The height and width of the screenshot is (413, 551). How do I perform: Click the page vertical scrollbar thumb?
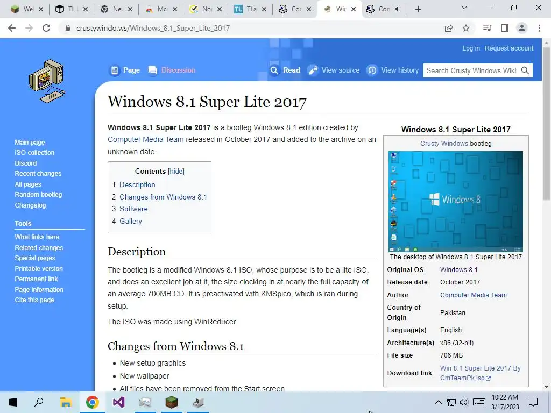coord(546,123)
